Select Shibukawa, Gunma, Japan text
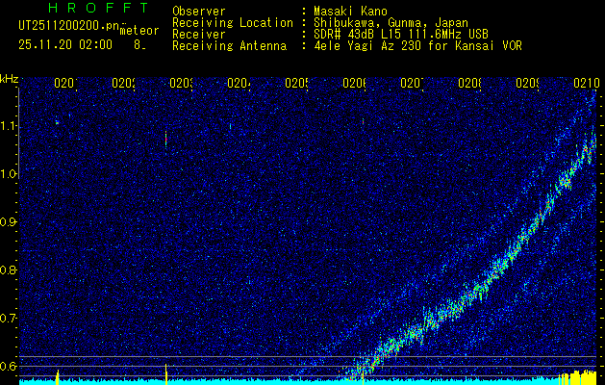The image size is (605, 385). coord(391,23)
